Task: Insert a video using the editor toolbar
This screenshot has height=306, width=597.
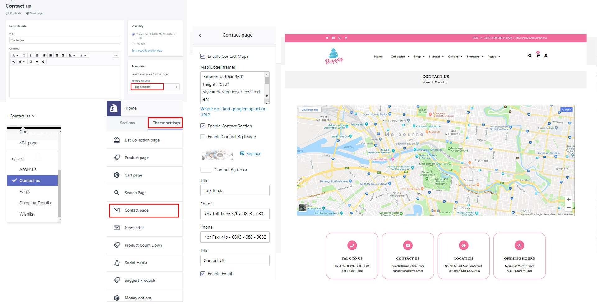Action: pyautogui.click(x=37, y=62)
